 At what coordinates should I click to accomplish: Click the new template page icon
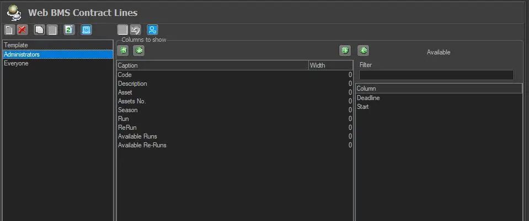coord(9,30)
